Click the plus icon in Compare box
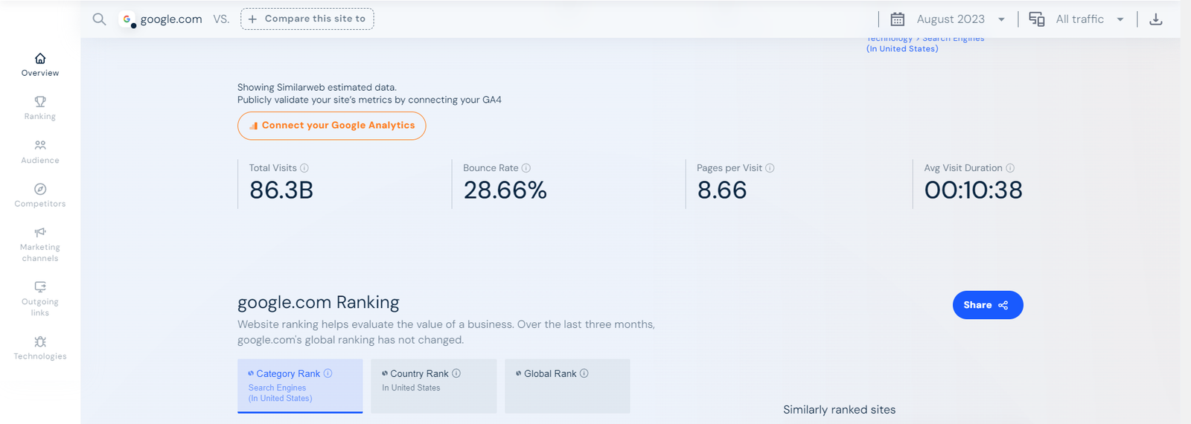 tap(252, 19)
